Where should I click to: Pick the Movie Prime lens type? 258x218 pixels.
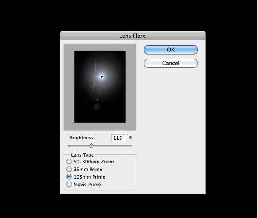(x=69, y=185)
